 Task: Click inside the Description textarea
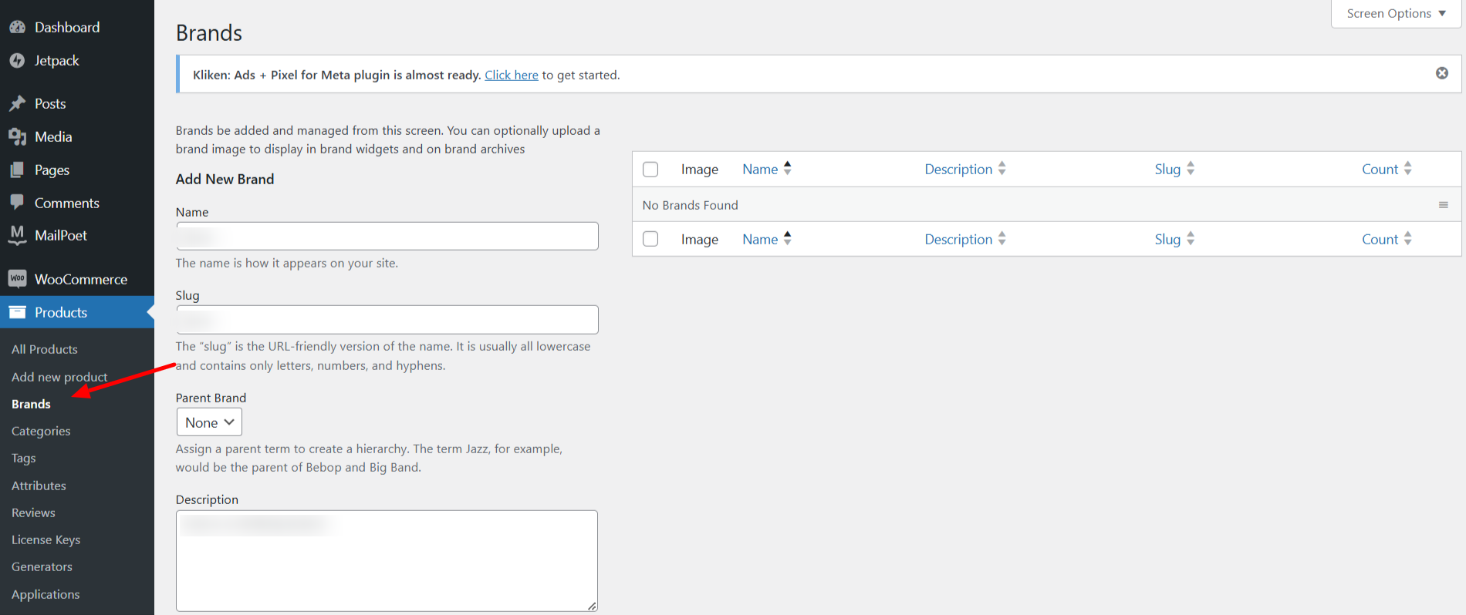tap(387, 560)
